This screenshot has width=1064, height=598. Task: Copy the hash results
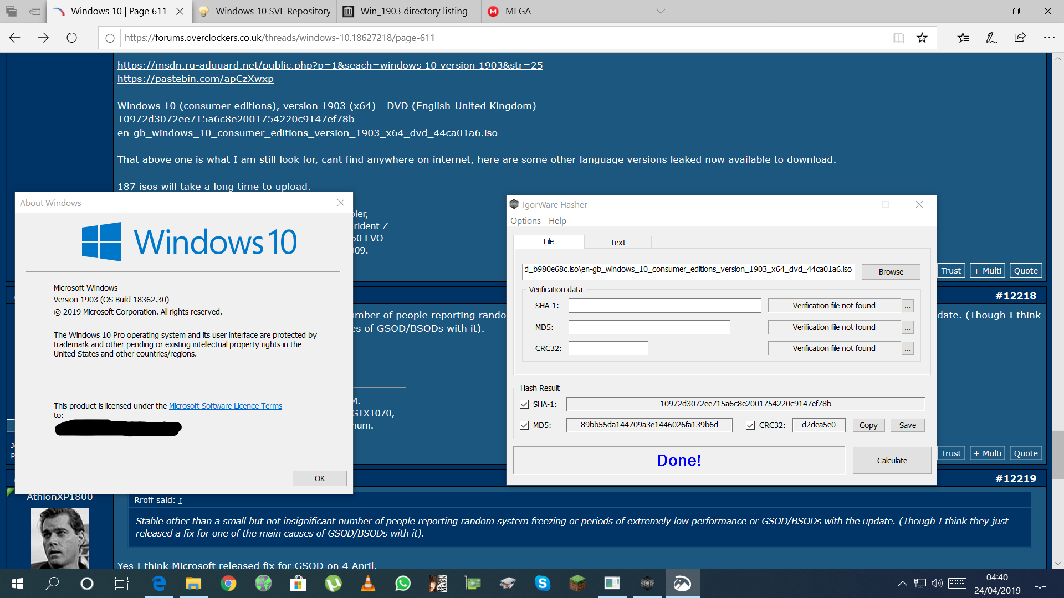point(868,425)
